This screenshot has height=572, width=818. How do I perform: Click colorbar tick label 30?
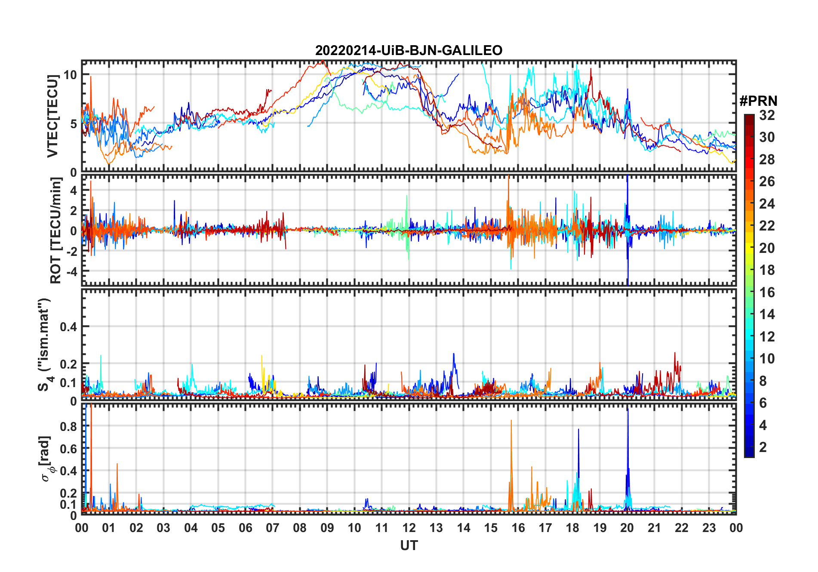[767, 137]
